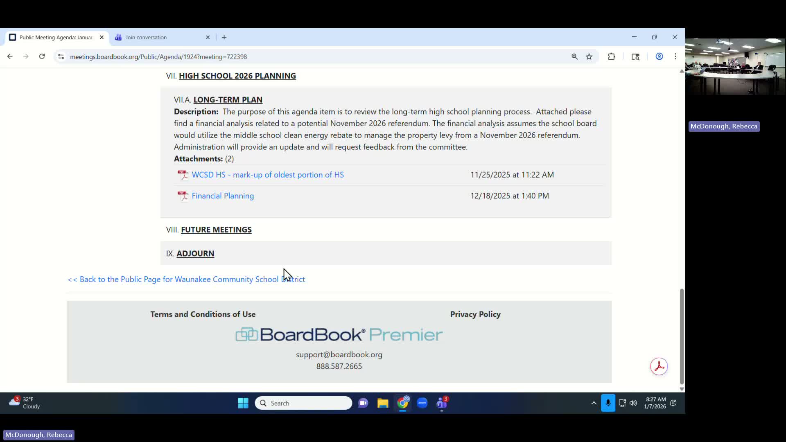786x442 pixels.
Task: Open Chrome's three-dot menu
Action: (675, 56)
